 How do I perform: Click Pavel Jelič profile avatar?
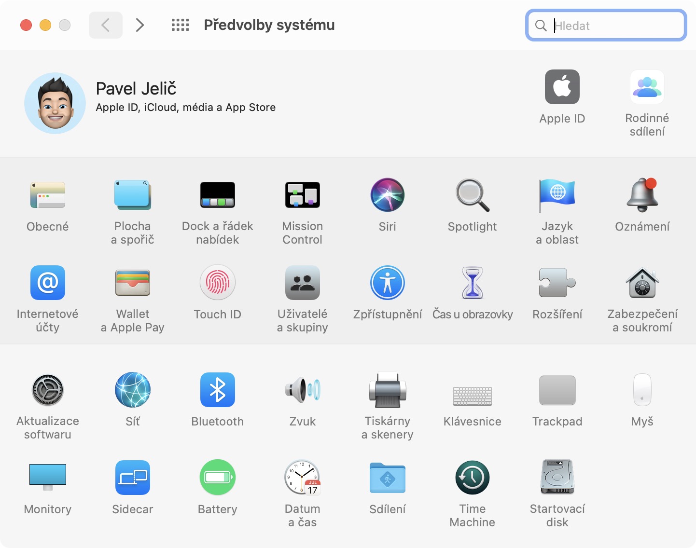pyautogui.click(x=55, y=103)
